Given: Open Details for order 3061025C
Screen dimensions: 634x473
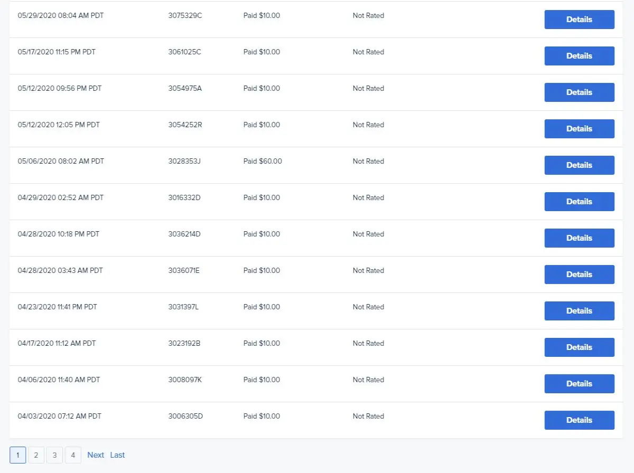Looking at the screenshot, I should point(579,56).
